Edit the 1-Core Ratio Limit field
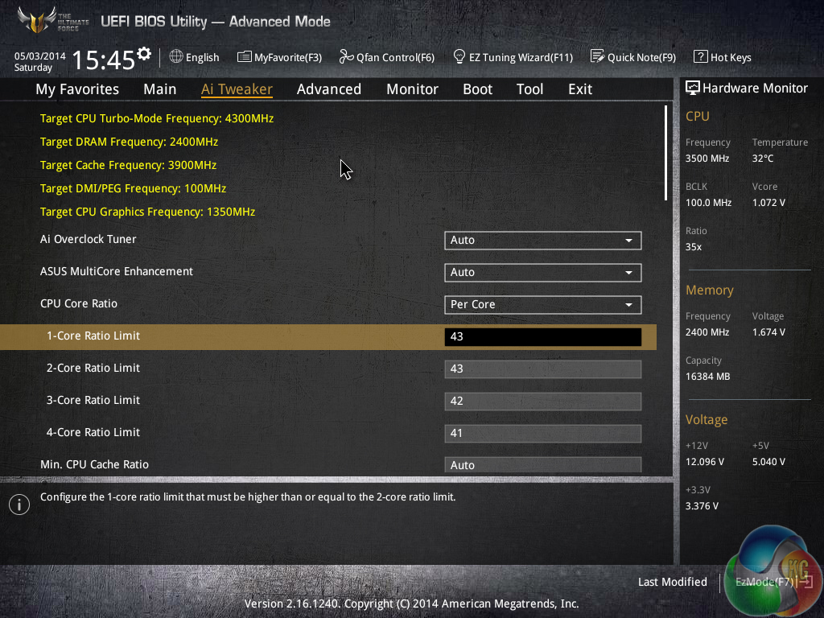This screenshot has width=824, height=618. [543, 337]
